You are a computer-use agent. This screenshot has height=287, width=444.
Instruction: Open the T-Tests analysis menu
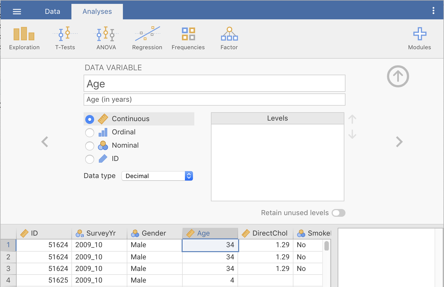[65, 38]
